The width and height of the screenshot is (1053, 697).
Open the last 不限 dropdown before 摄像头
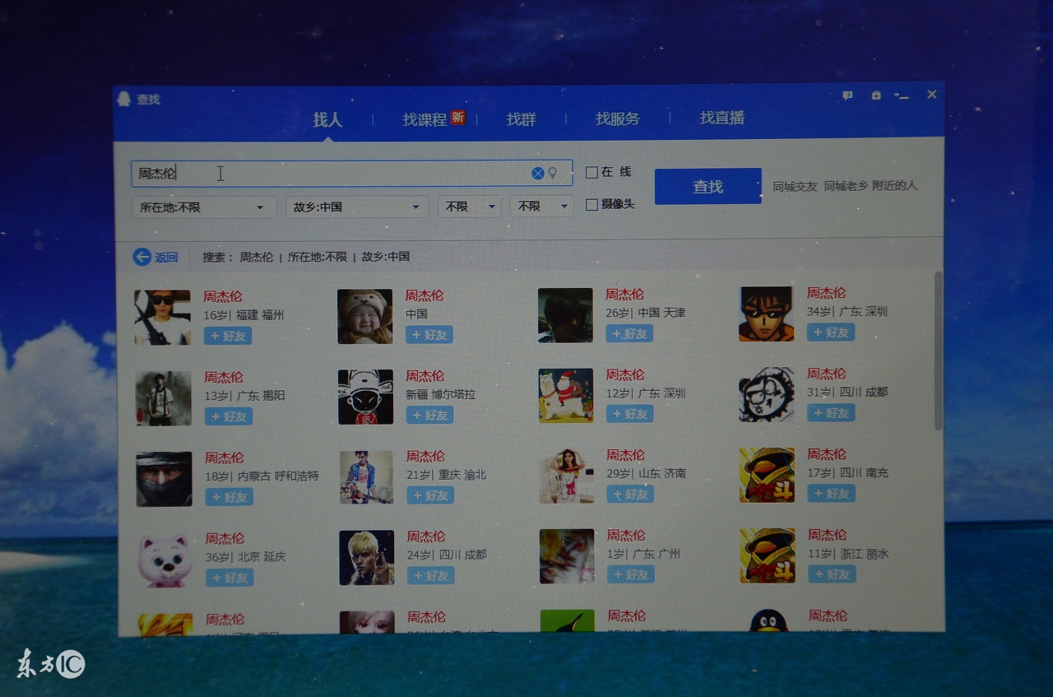pyautogui.click(x=542, y=206)
